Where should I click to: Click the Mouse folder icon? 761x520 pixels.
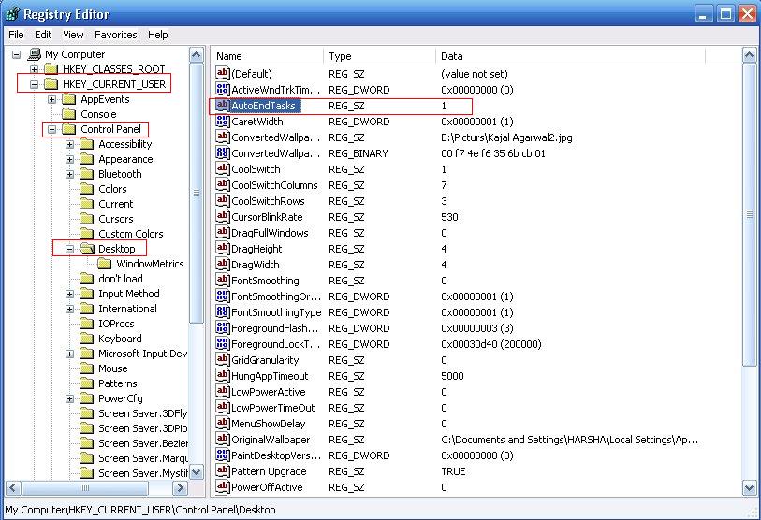[87, 368]
